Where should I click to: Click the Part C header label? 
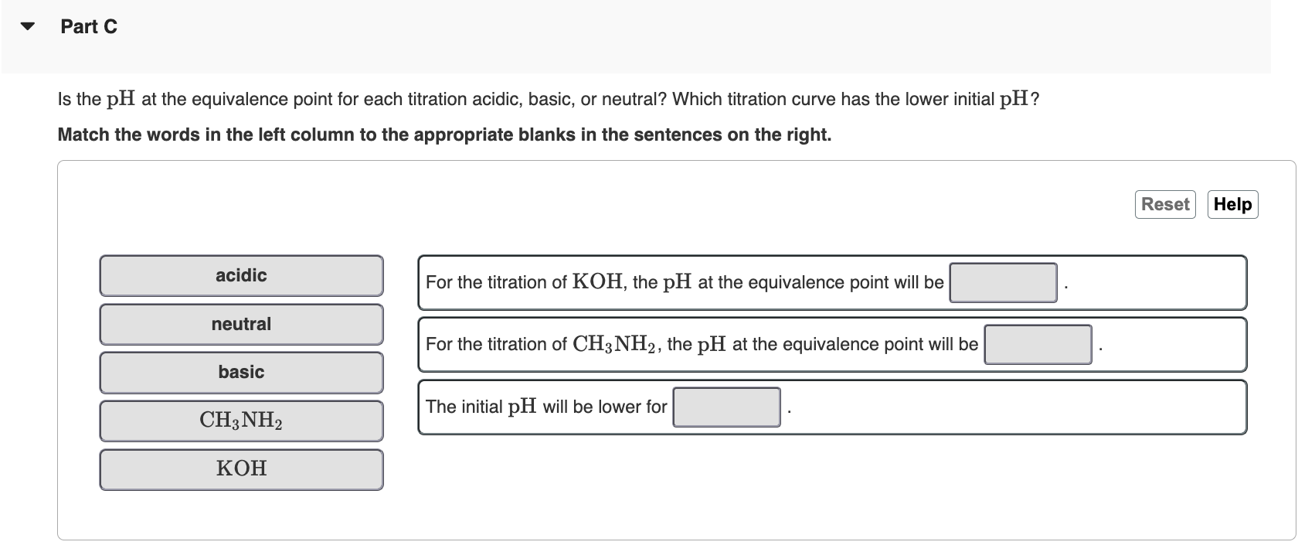point(88,26)
